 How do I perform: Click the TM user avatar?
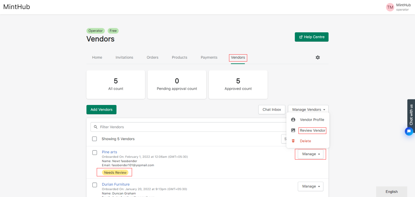[x=390, y=7]
